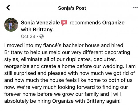Viewport: 138px width, 111px height.
Task: Open Sonja Veneziale's profile name link
Action: click(40, 23)
